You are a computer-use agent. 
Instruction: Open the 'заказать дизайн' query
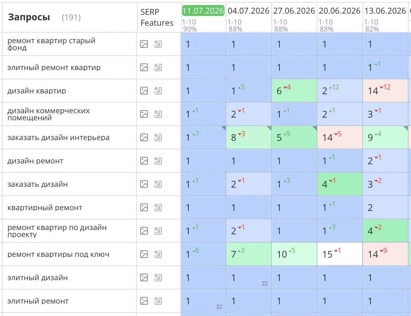tap(37, 184)
